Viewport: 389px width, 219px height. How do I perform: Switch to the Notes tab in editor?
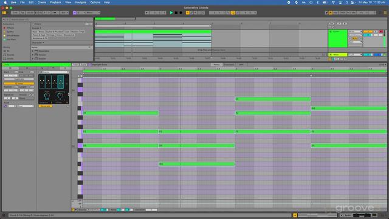[x=216, y=64]
